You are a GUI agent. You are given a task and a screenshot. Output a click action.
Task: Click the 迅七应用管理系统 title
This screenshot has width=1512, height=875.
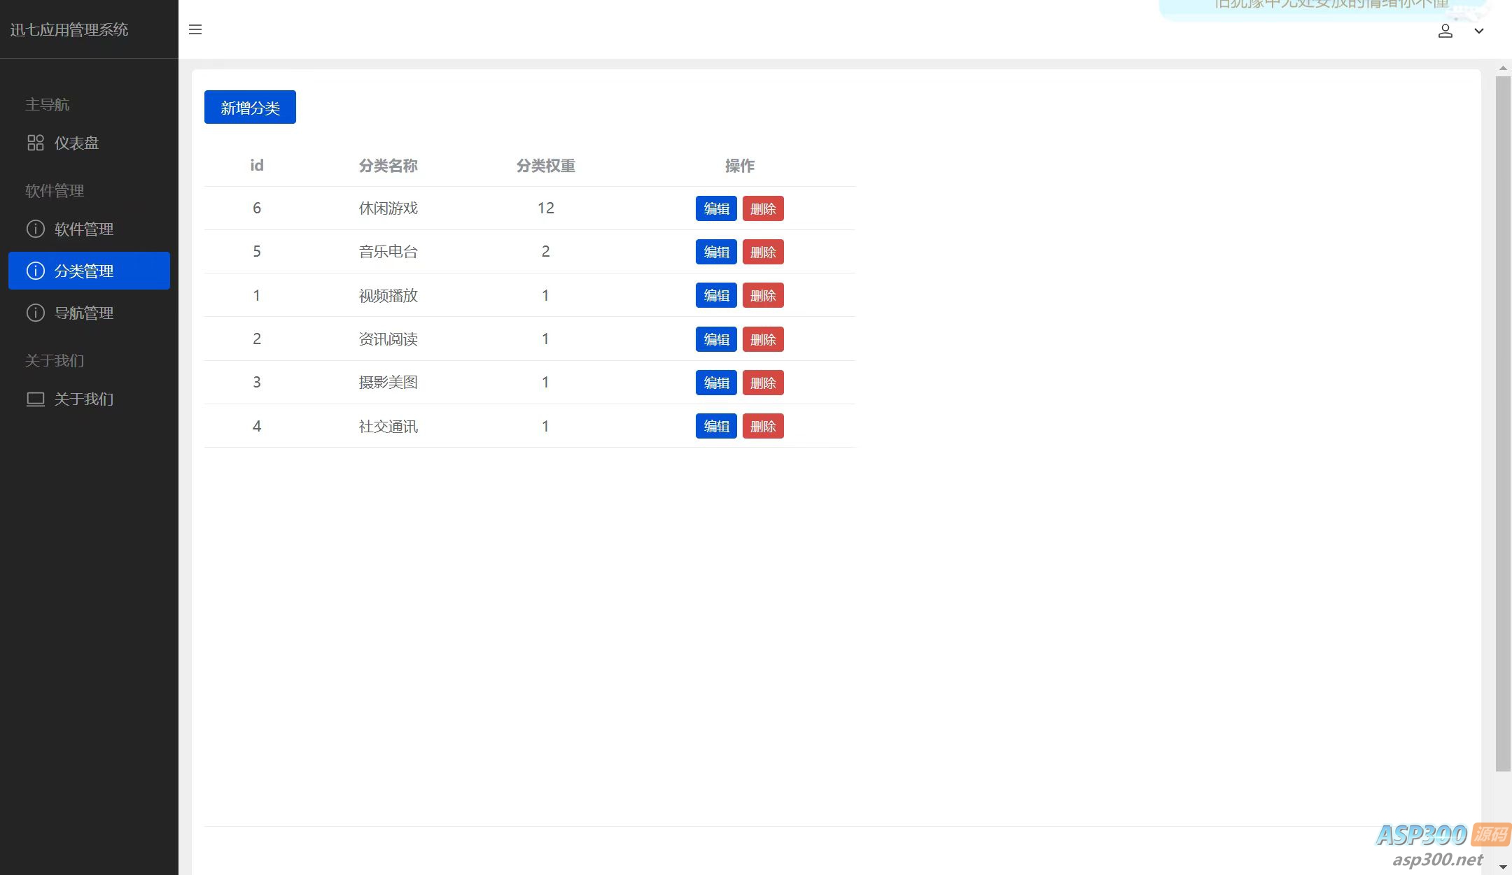(x=69, y=29)
